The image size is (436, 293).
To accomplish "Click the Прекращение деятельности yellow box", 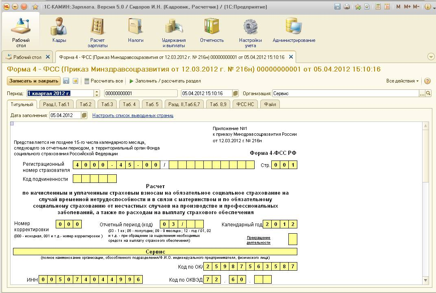I will (292, 239).
